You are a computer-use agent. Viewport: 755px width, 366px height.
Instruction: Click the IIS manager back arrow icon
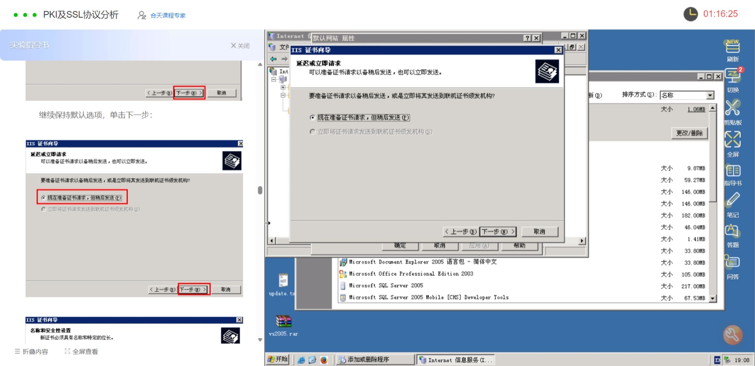tap(274, 59)
